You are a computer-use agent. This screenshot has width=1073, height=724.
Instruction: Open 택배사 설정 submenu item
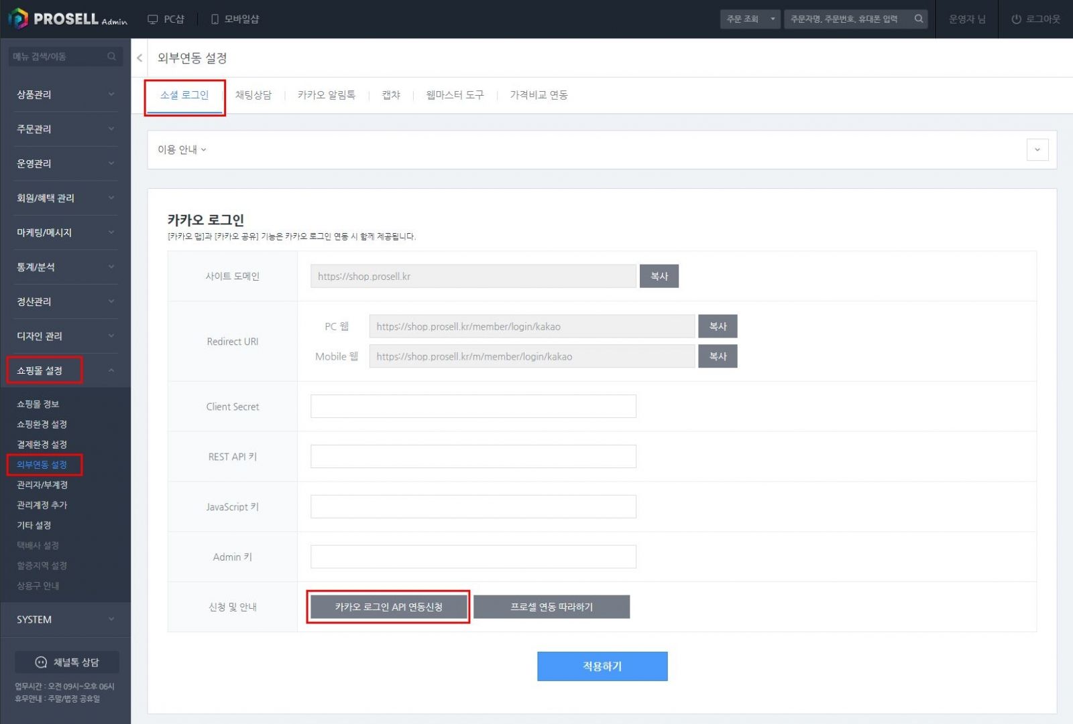[x=38, y=545]
